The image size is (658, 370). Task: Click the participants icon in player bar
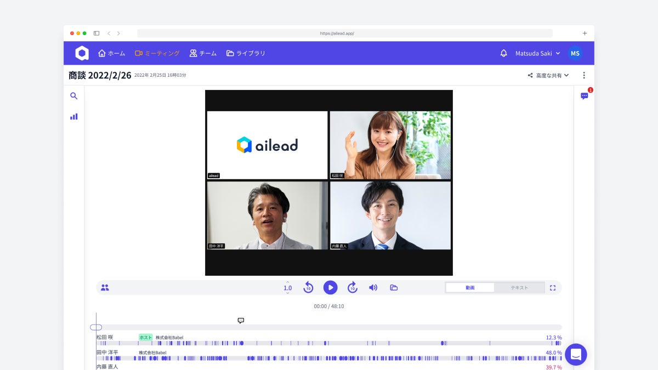[x=105, y=287]
